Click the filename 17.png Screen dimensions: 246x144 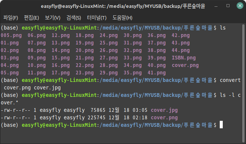pyautogui.click(x=61, y=73)
